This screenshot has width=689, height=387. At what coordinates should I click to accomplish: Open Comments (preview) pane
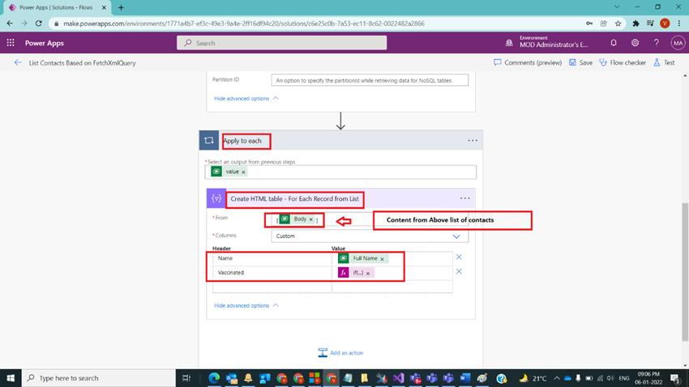pos(528,62)
